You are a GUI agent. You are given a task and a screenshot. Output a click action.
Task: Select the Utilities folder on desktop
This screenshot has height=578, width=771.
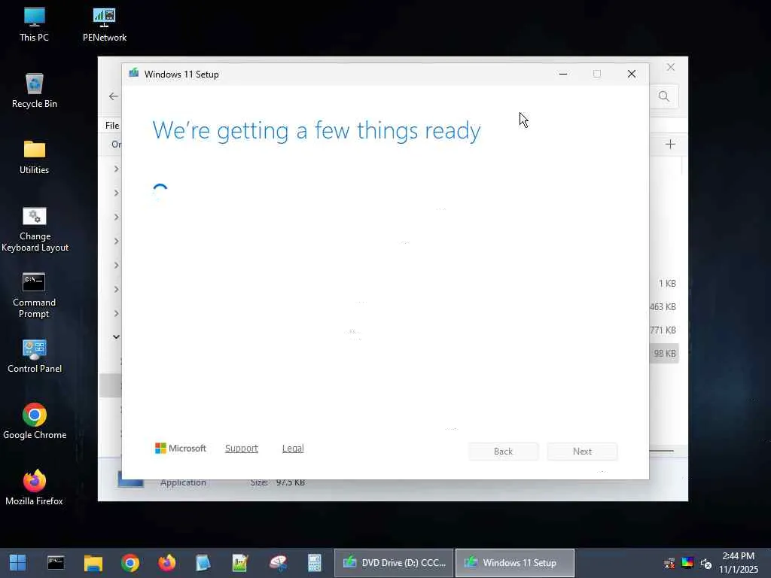pos(35,157)
